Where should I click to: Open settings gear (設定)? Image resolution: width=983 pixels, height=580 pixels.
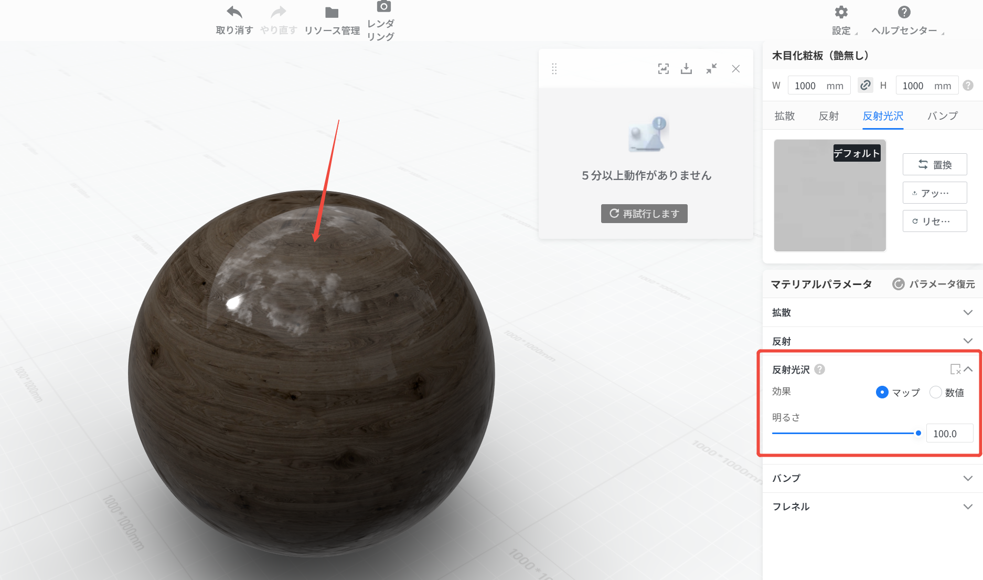coord(841,12)
